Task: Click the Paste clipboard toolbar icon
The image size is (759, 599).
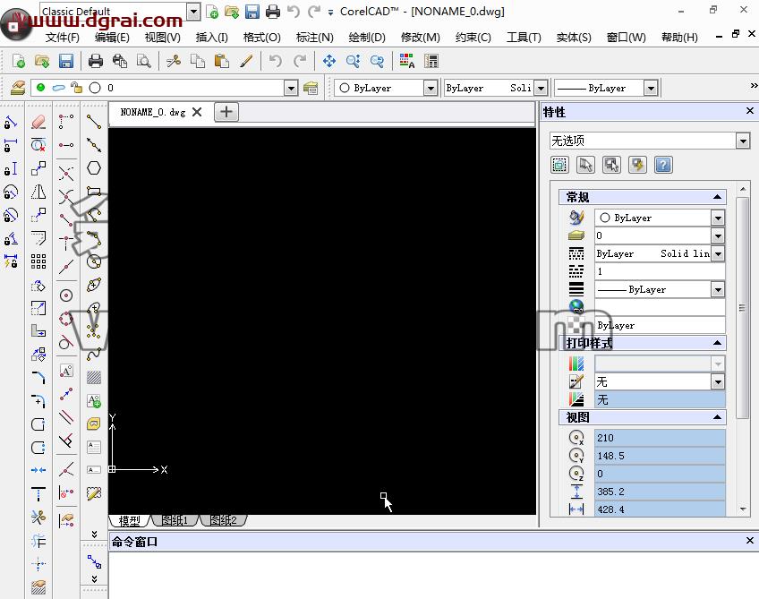Action: 222,61
